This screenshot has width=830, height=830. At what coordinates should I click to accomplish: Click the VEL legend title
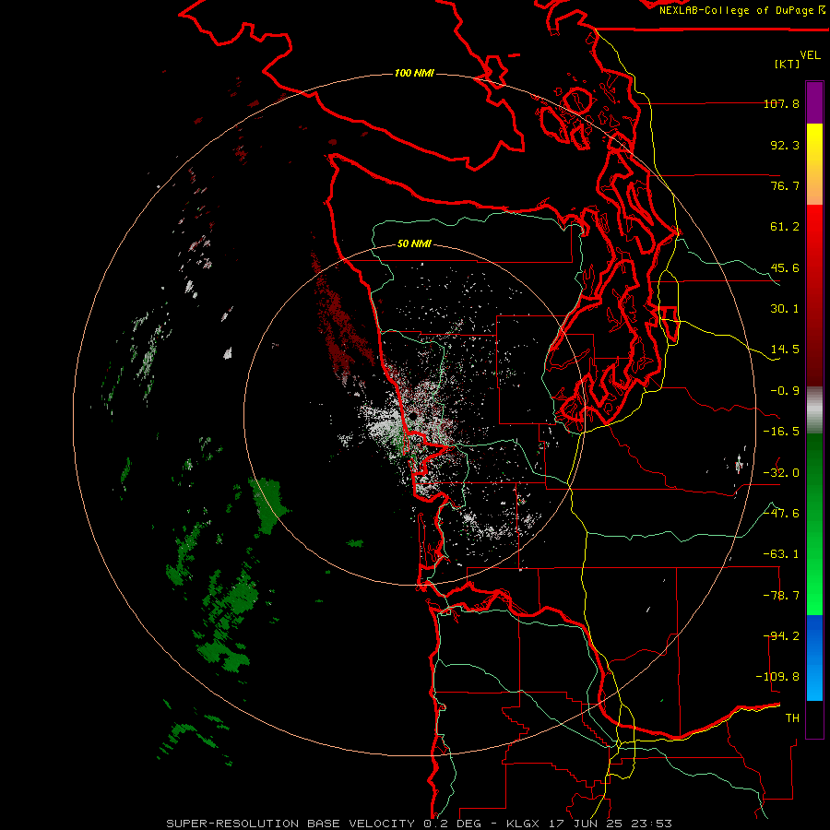(810, 55)
